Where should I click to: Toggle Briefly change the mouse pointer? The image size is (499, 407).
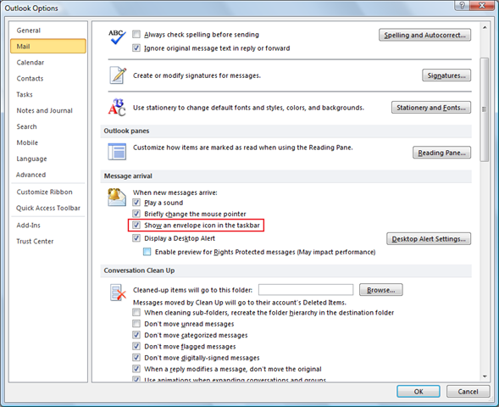136,214
